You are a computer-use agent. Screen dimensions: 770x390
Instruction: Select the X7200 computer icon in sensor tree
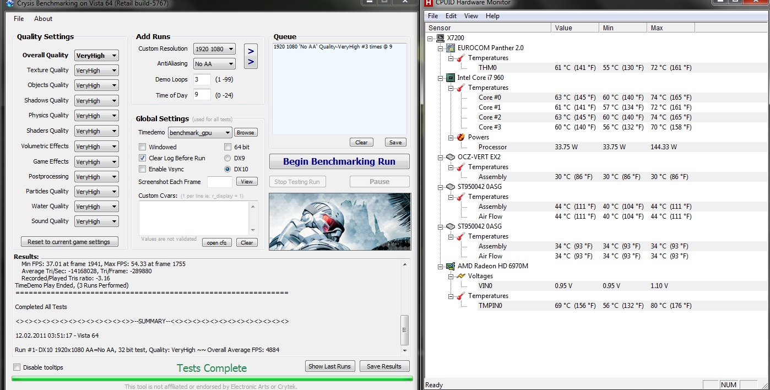point(440,38)
